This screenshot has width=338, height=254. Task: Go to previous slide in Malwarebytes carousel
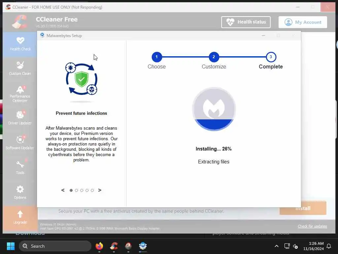tap(63, 190)
